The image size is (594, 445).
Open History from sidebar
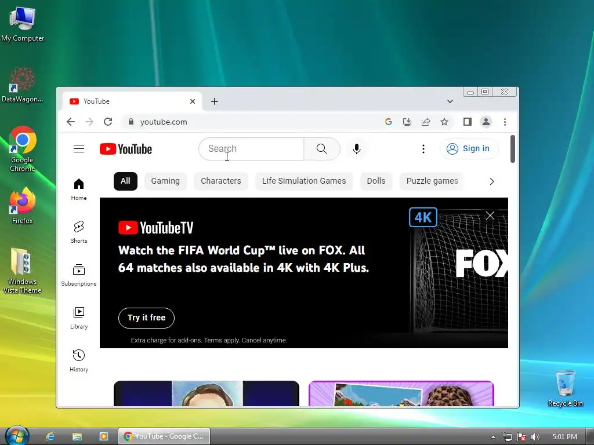pos(79,360)
